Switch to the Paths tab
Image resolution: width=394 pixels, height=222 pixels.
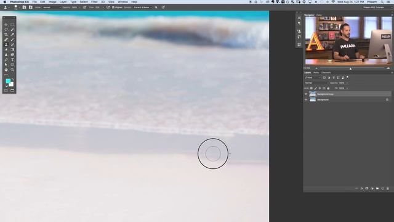click(316, 73)
